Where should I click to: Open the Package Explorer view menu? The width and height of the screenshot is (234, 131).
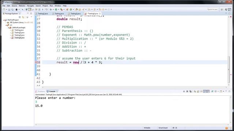[31, 17]
